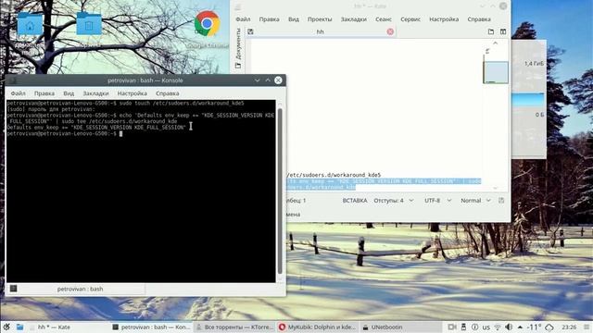Click removable device tray icon
The image size is (593, 333).
pyautogui.click(x=463, y=327)
